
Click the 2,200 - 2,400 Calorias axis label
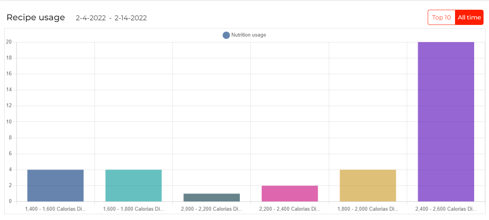pyautogui.click(x=290, y=209)
